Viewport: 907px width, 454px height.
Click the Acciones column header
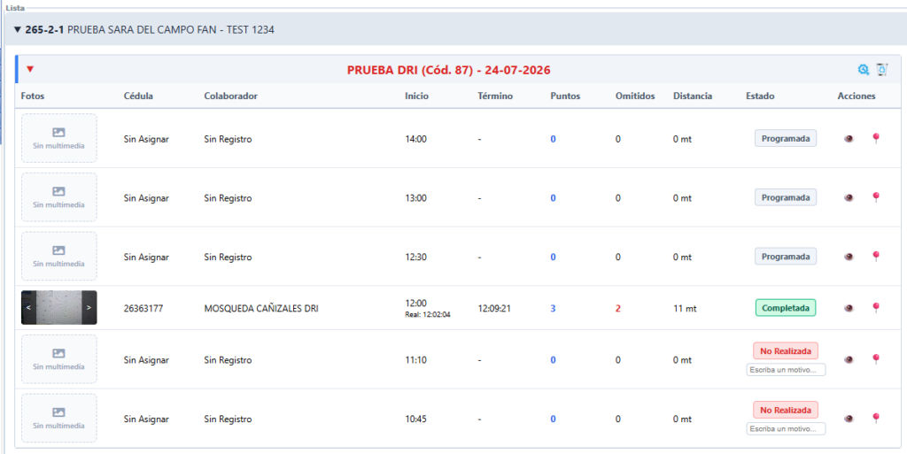857,96
